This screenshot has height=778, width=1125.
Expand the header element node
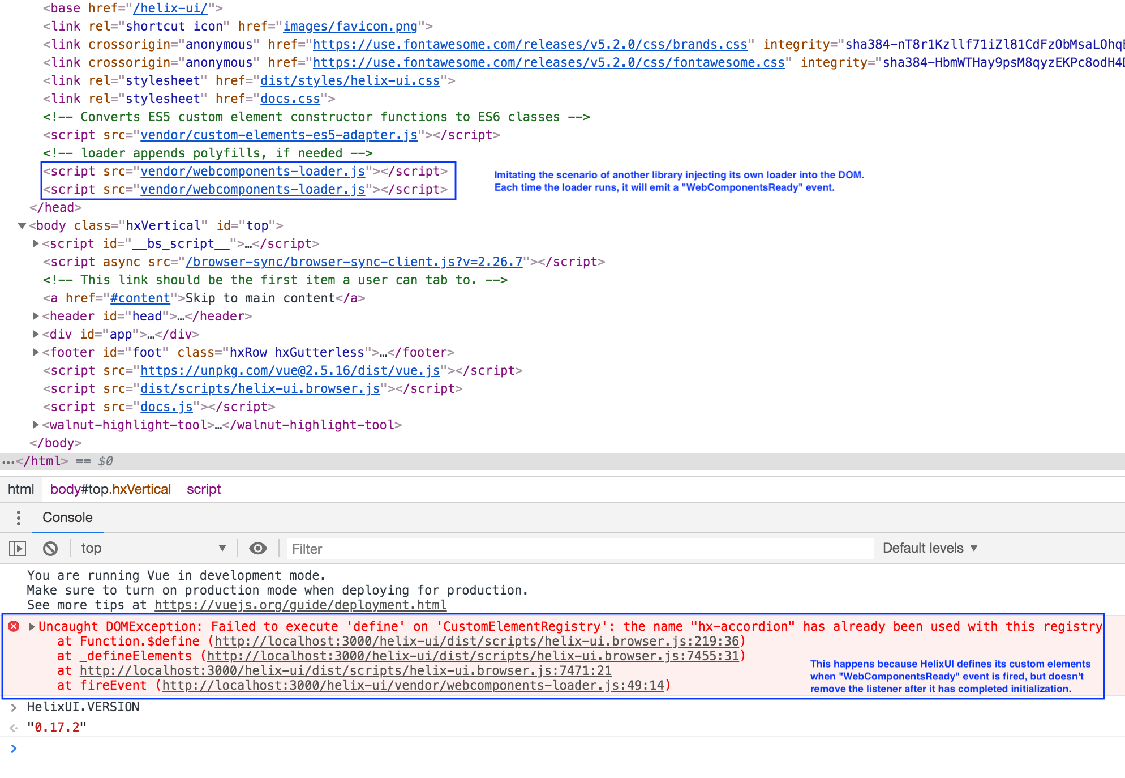click(35, 316)
